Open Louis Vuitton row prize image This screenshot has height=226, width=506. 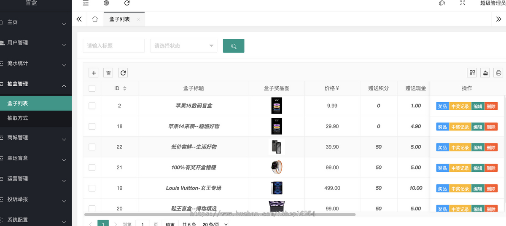click(277, 188)
